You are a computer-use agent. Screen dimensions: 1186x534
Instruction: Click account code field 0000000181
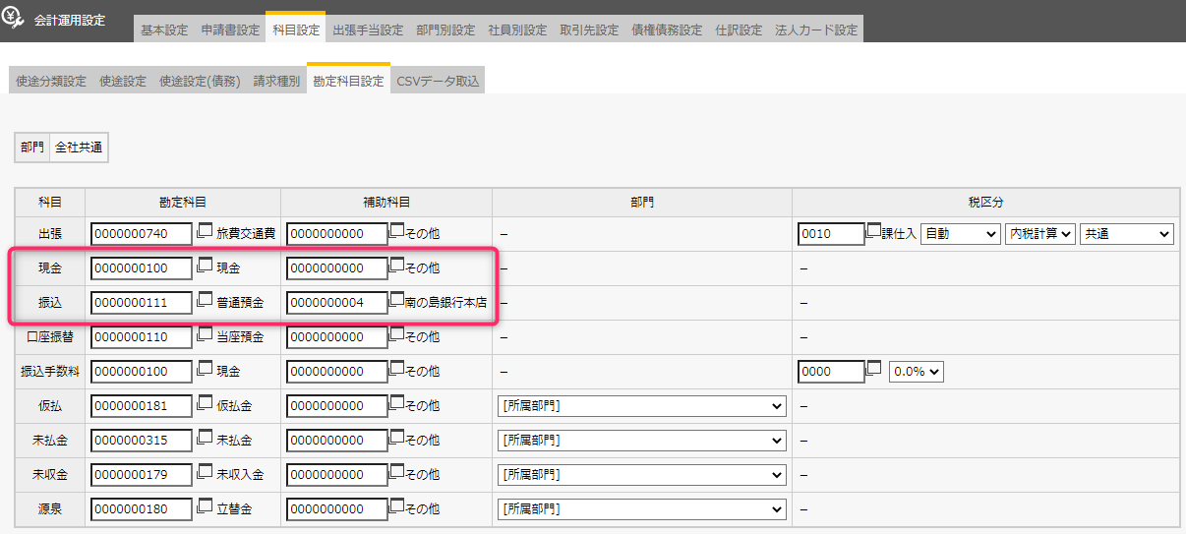coord(142,406)
